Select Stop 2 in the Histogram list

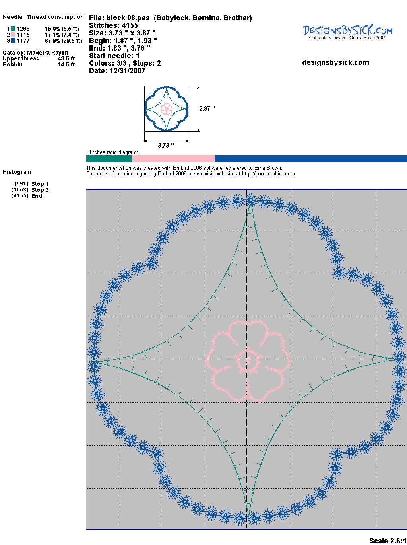click(x=40, y=190)
